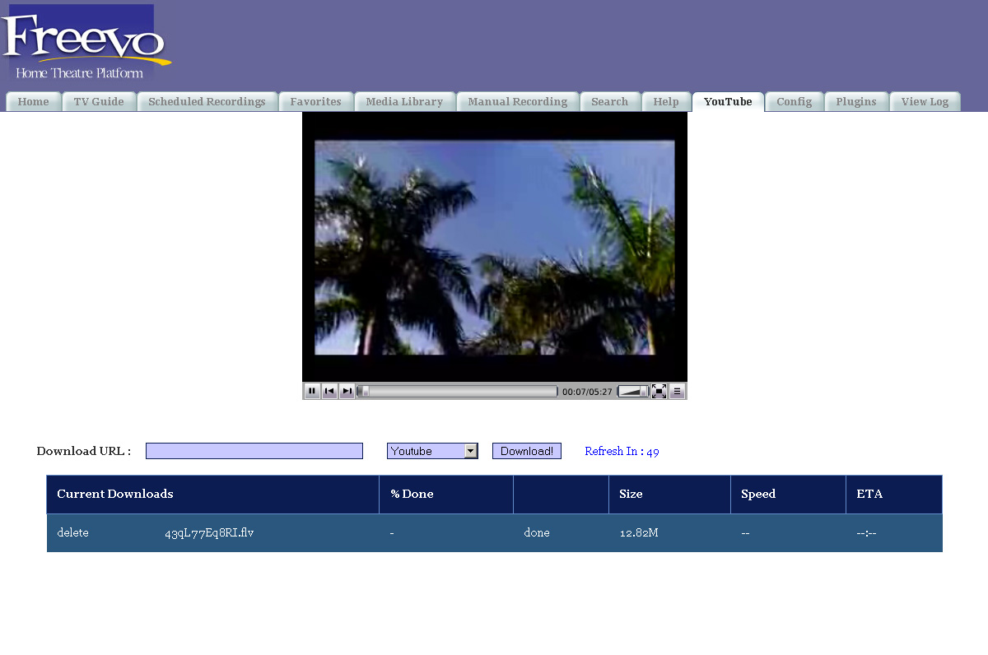Screen dimensions: 988x655
Task: Open the Media Library tab
Action: click(x=404, y=102)
